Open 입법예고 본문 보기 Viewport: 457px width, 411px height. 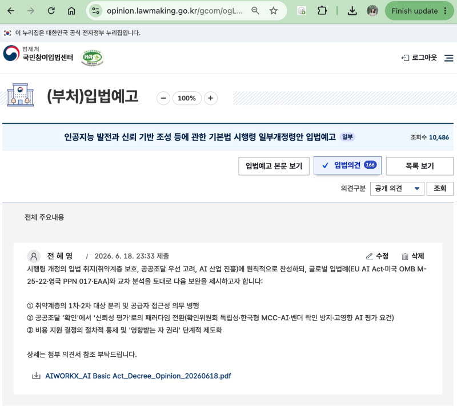tap(274, 166)
